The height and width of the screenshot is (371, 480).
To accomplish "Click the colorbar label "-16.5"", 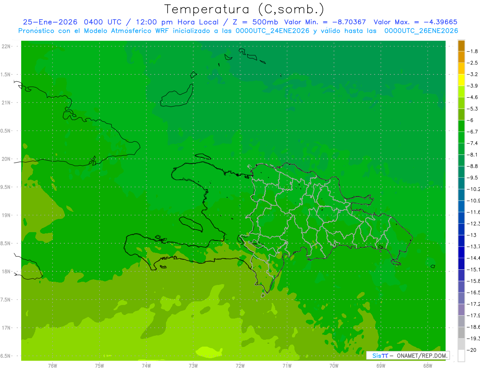I will click(474, 293).
